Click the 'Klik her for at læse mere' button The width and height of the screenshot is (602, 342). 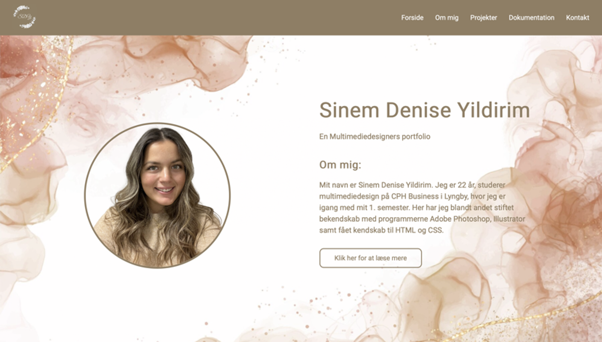click(370, 258)
